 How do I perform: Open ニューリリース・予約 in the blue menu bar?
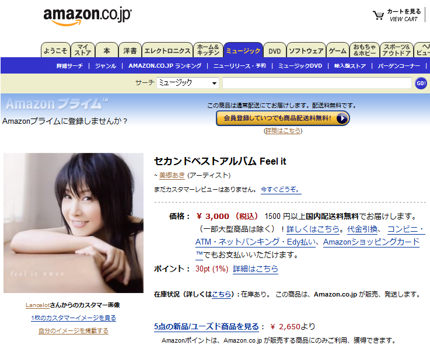(239, 66)
